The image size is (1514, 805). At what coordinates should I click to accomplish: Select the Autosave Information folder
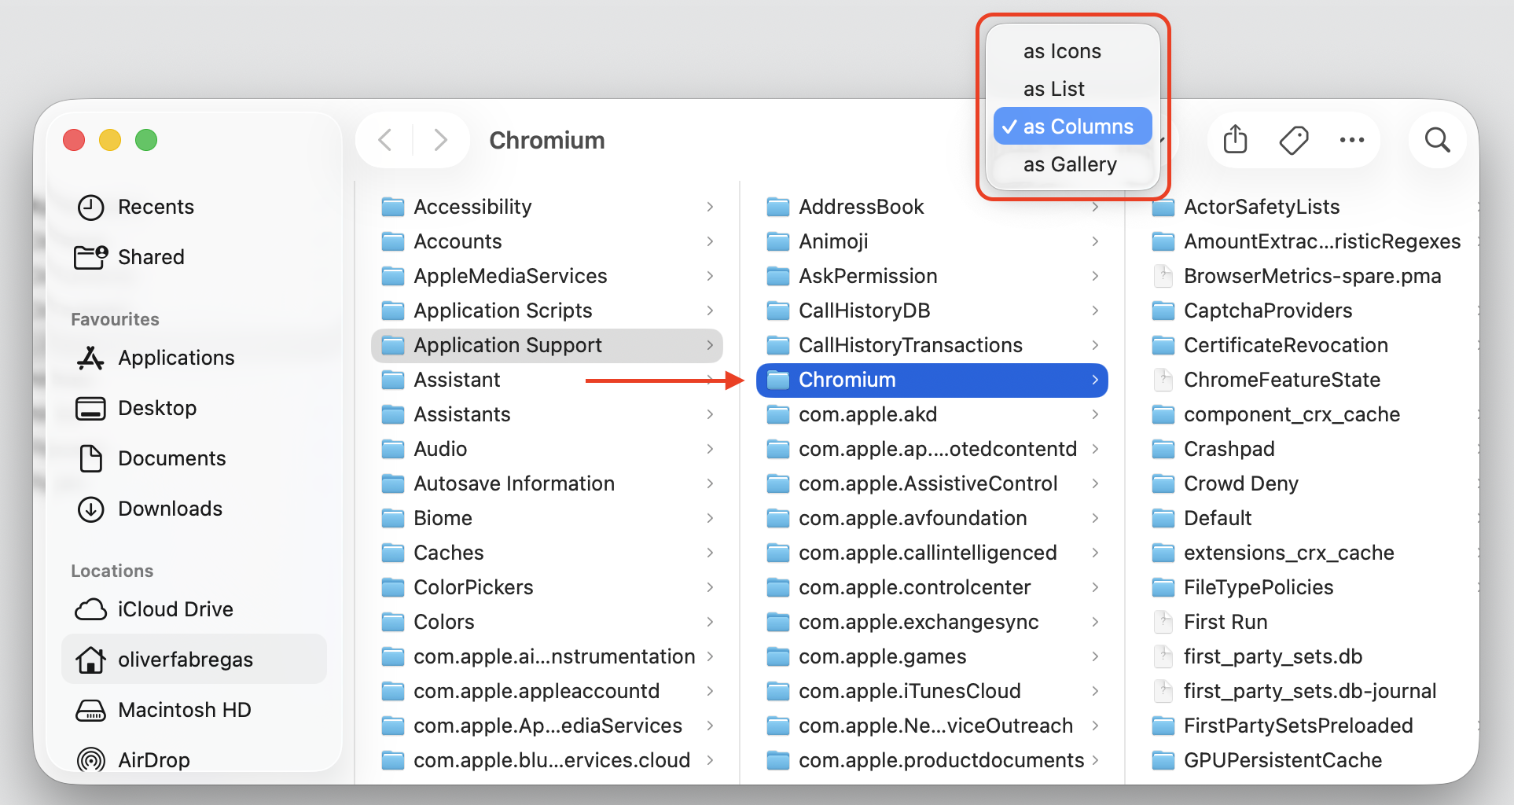pyautogui.click(x=546, y=483)
